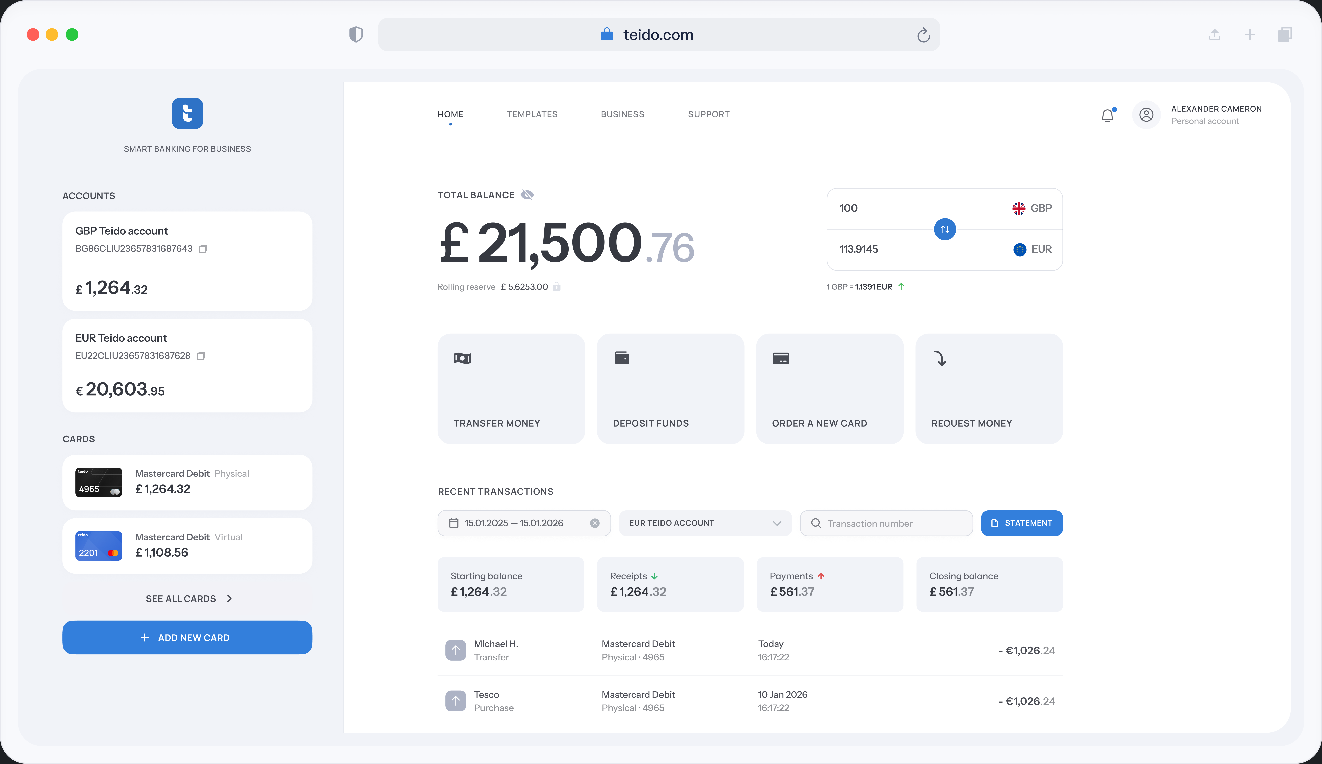
Task: Open the GBP currency selector
Action: 1032,208
